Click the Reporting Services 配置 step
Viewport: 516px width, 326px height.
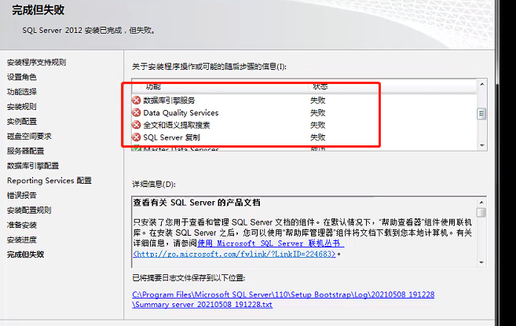click(49, 181)
